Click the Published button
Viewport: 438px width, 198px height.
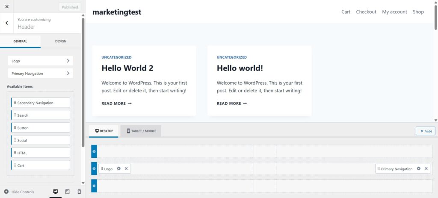pyautogui.click(x=70, y=7)
